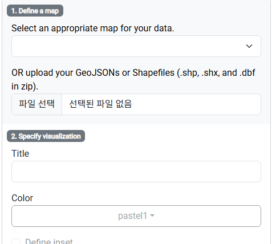The height and width of the screenshot is (244, 280).
Task: Open the map selection combo box
Action: tap(136, 46)
